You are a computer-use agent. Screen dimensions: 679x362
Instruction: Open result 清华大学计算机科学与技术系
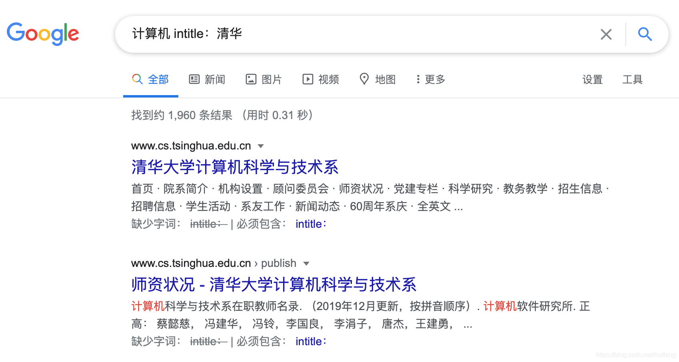click(235, 167)
